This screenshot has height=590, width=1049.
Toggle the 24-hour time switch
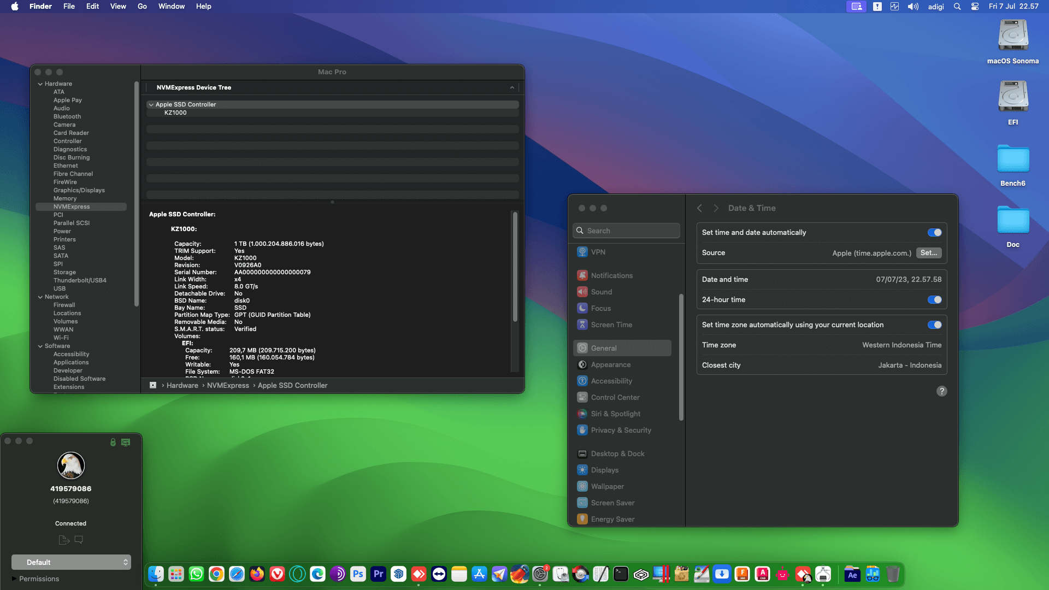934,300
